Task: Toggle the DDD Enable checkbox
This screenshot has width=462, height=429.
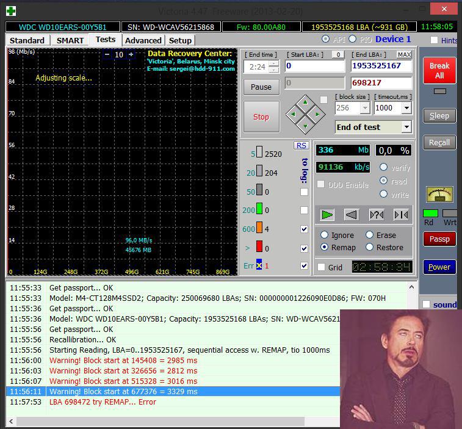Action: click(320, 184)
